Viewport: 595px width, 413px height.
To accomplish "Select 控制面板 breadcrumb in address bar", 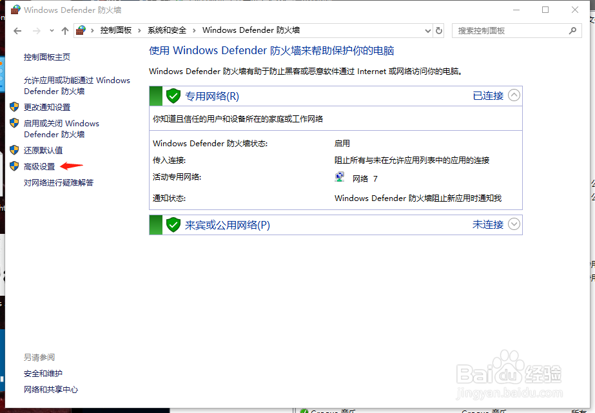I will tap(116, 30).
